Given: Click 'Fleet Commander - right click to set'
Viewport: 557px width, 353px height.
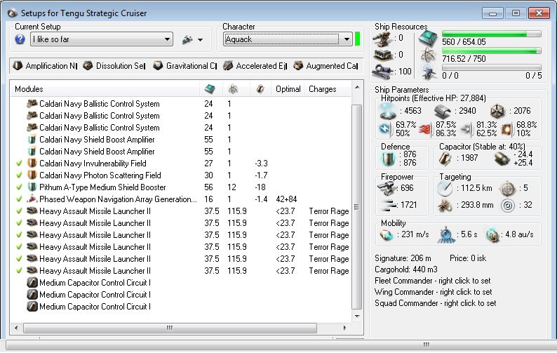Looking at the screenshot, I should coord(432,281).
